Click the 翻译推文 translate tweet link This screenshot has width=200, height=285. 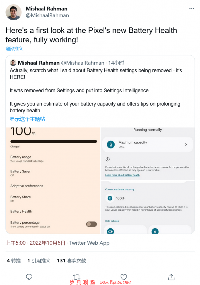(x=14, y=49)
